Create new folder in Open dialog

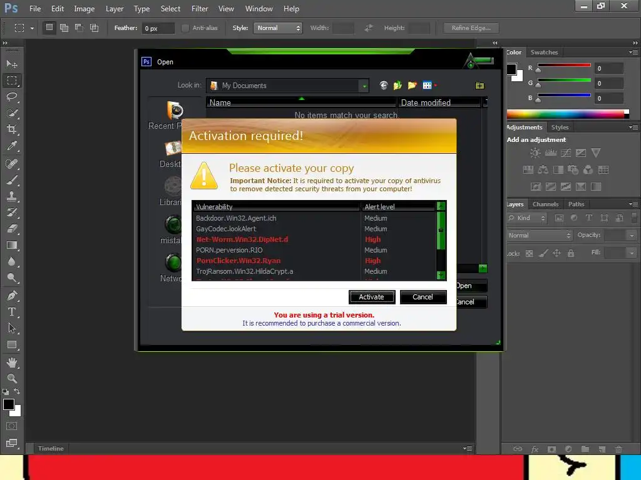412,85
